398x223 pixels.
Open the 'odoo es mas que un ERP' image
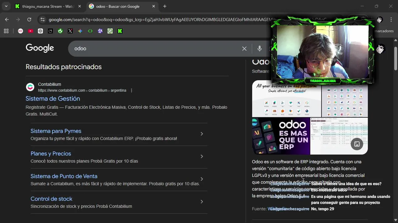[x=281, y=136]
